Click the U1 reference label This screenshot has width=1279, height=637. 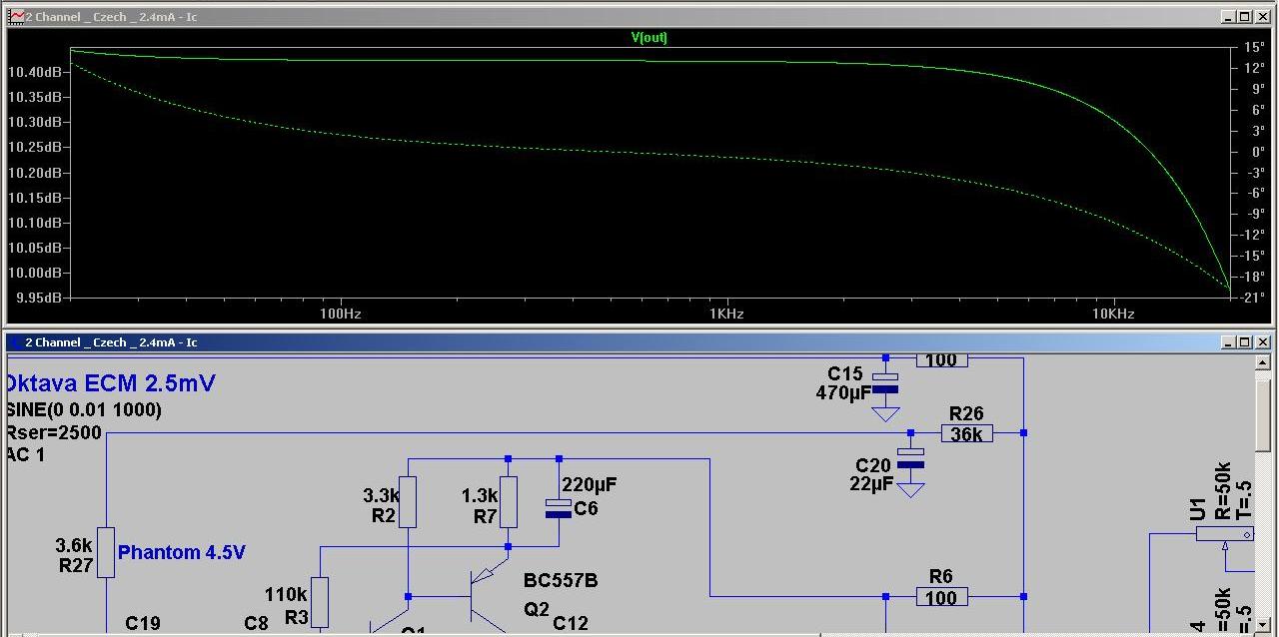(1199, 511)
